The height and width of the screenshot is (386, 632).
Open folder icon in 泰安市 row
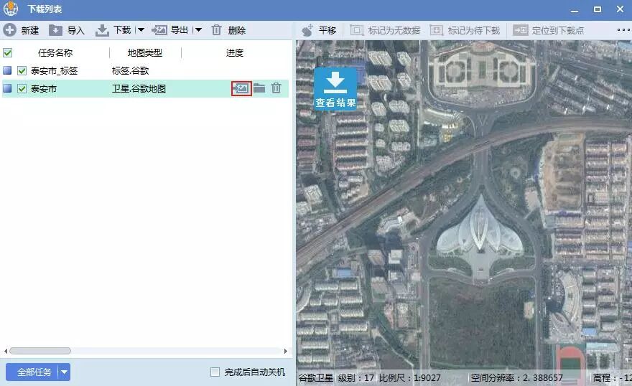point(259,88)
